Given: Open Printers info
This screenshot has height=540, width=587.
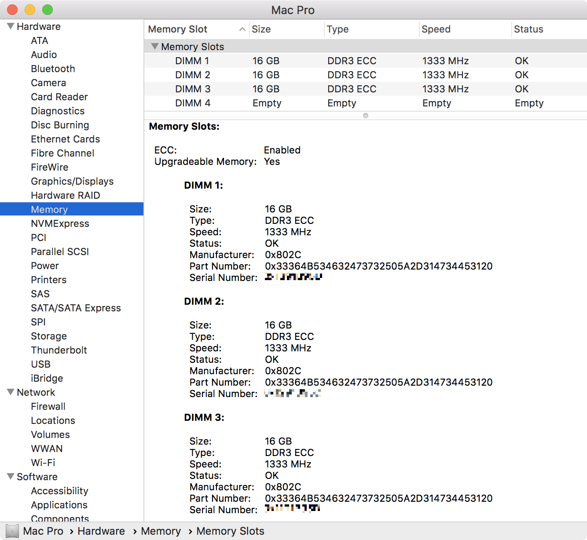Looking at the screenshot, I should point(49,280).
